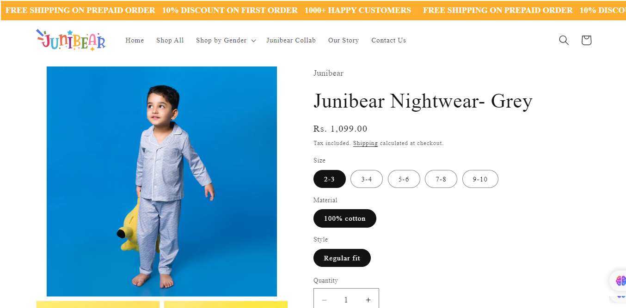Follow the Shipping policy link
Viewport: 626px width, 308px height.
point(365,143)
